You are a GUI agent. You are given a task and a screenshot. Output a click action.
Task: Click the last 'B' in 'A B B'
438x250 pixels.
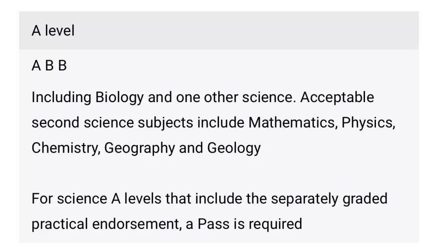(62, 65)
